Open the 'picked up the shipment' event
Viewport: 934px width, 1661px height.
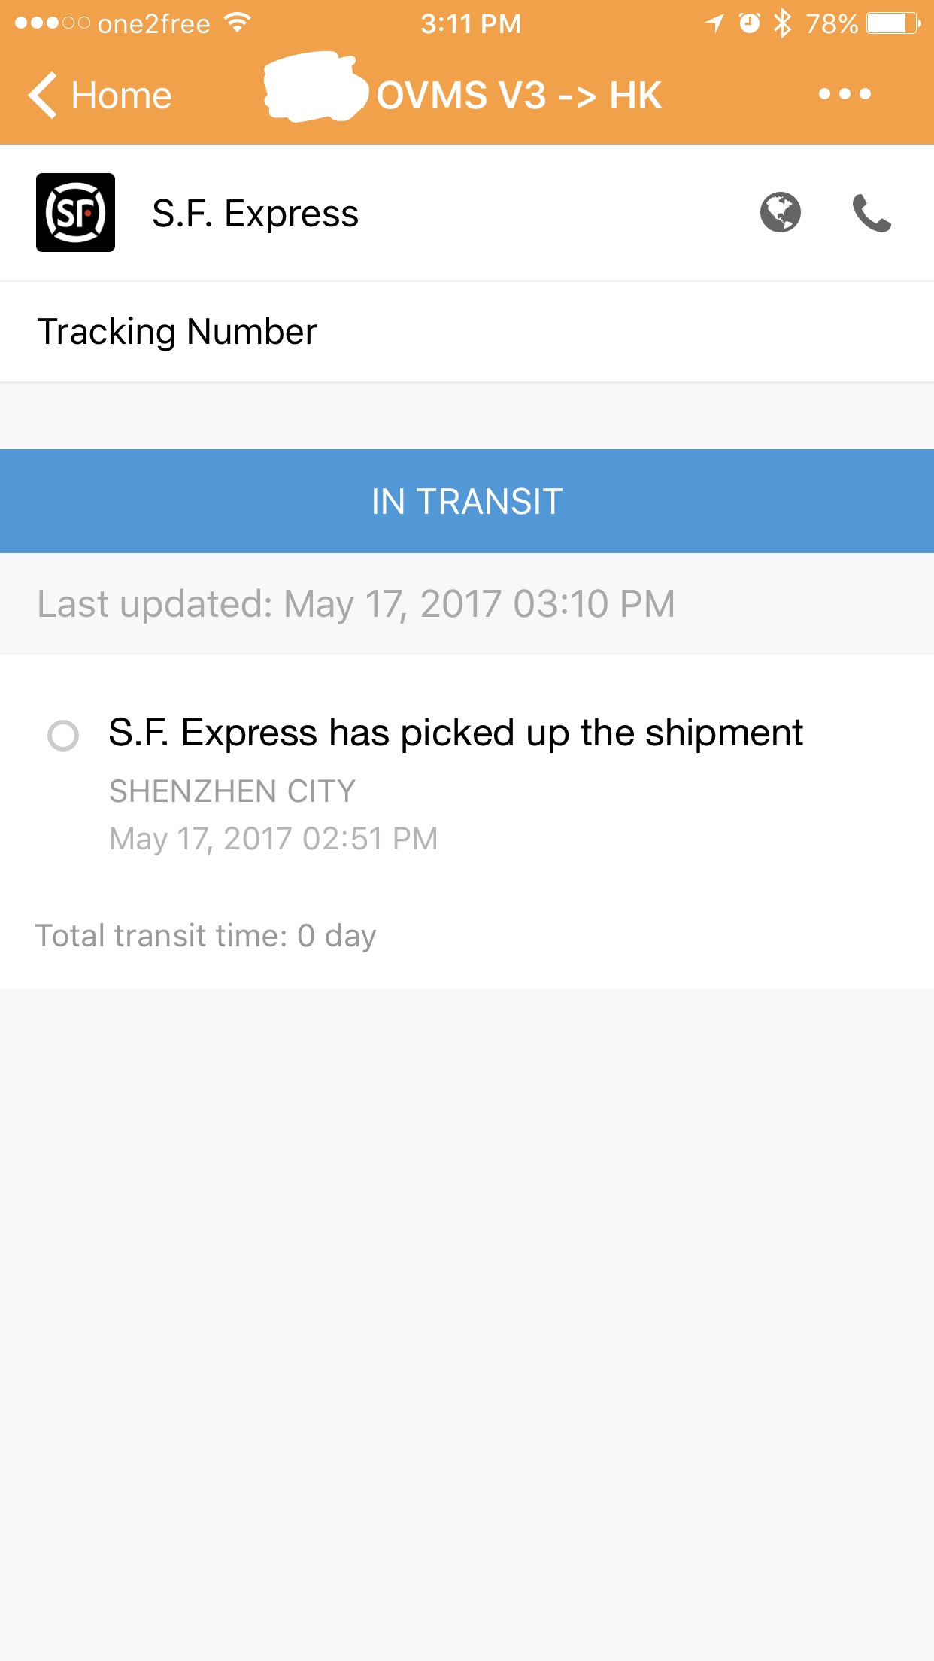[456, 733]
